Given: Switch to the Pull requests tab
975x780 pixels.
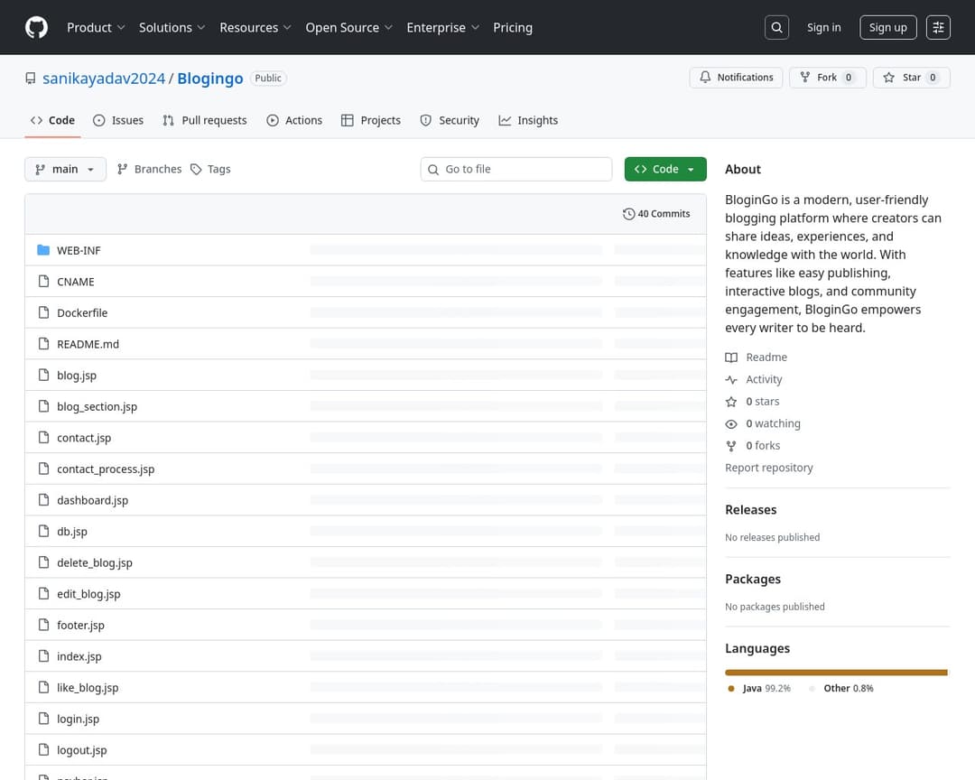Looking at the screenshot, I should pyautogui.click(x=205, y=120).
